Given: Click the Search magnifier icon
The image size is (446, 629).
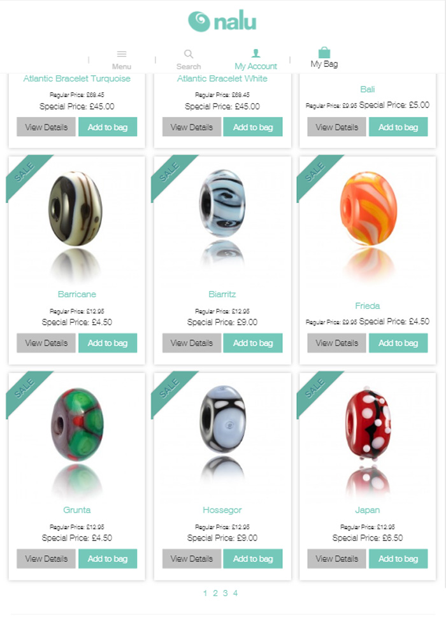Looking at the screenshot, I should 189,53.
